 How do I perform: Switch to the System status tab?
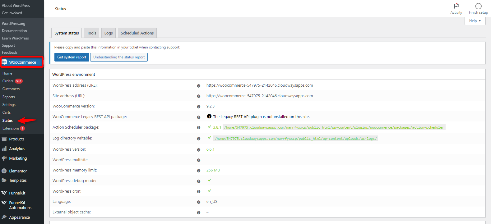[x=67, y=33]
